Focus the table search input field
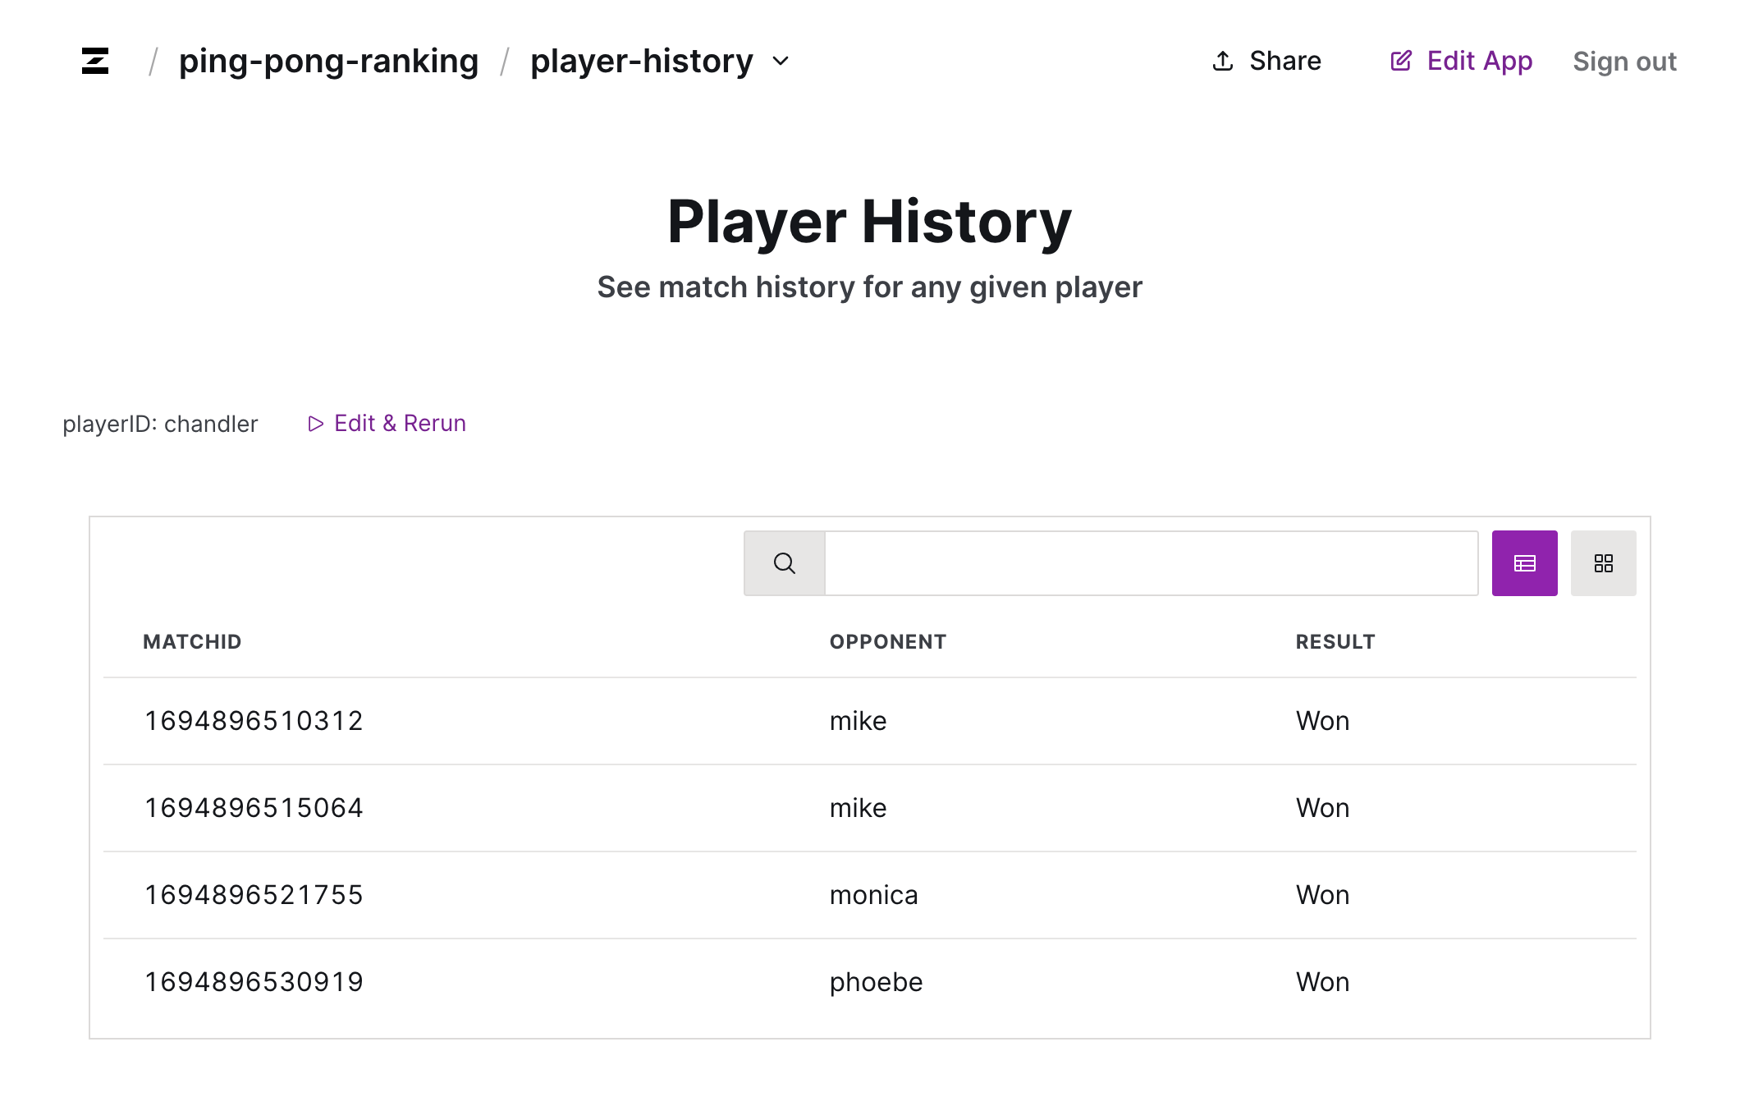This screenshot has width=1740, height=1097. coord(1151,563)
